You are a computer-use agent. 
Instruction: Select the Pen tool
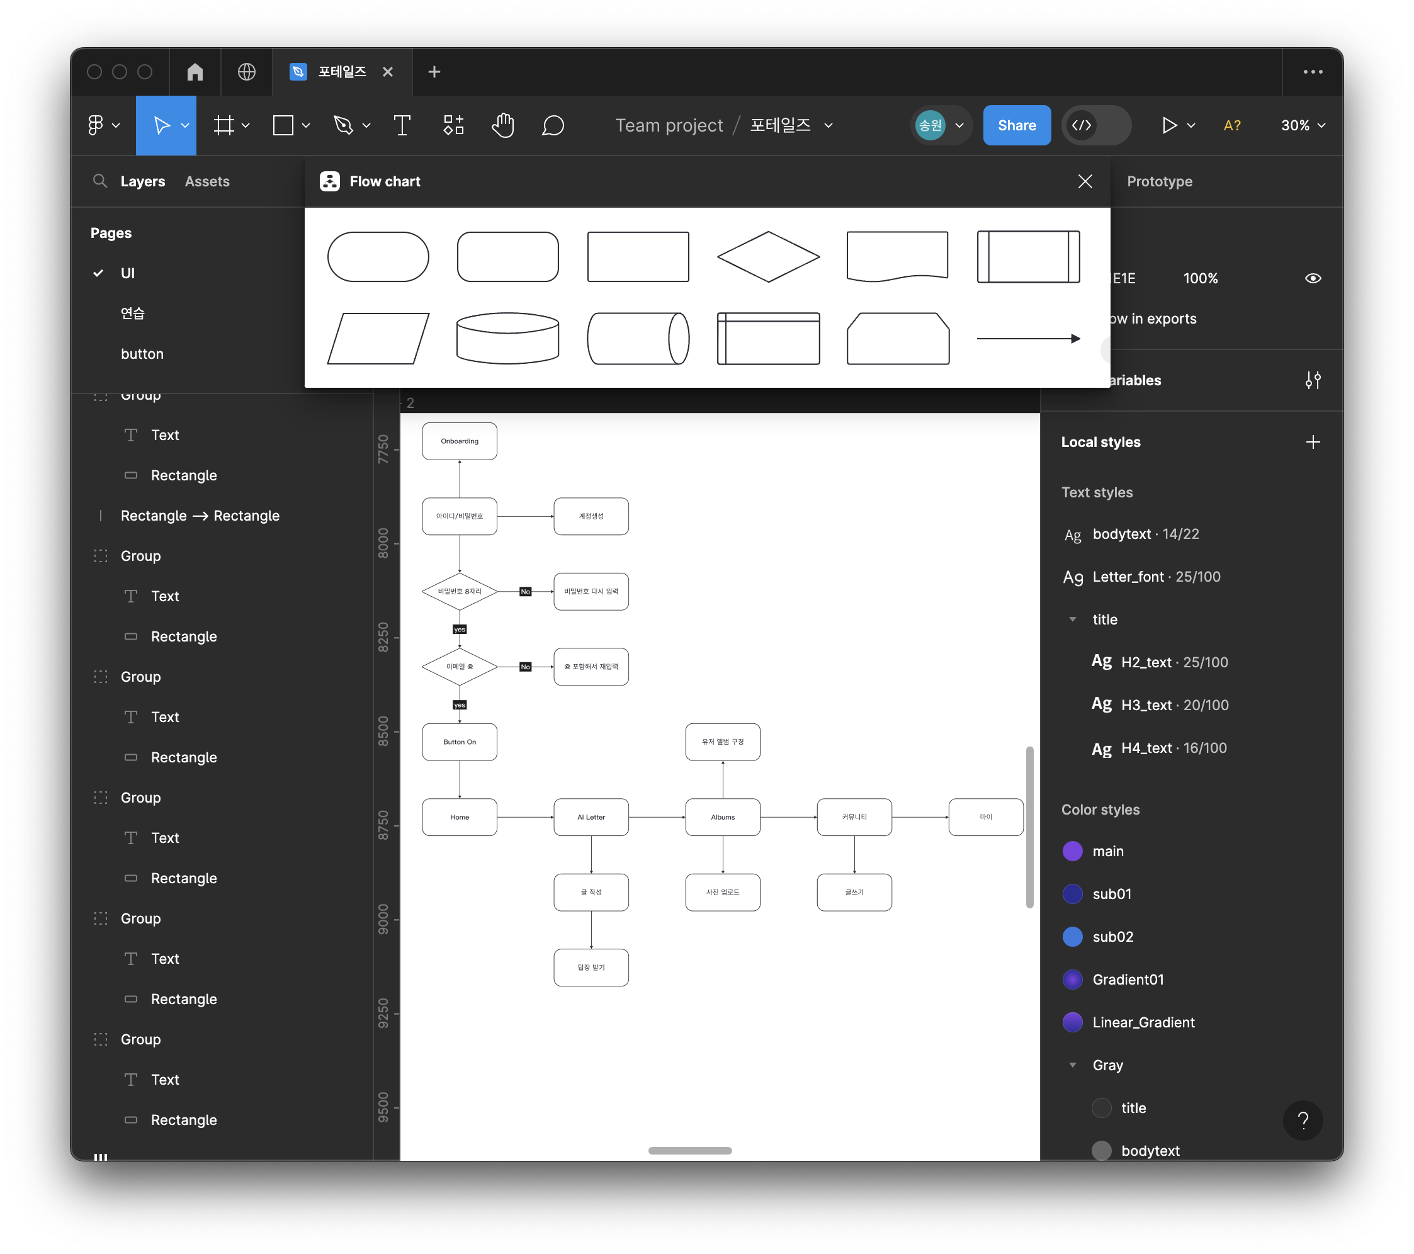click(344, 125)
